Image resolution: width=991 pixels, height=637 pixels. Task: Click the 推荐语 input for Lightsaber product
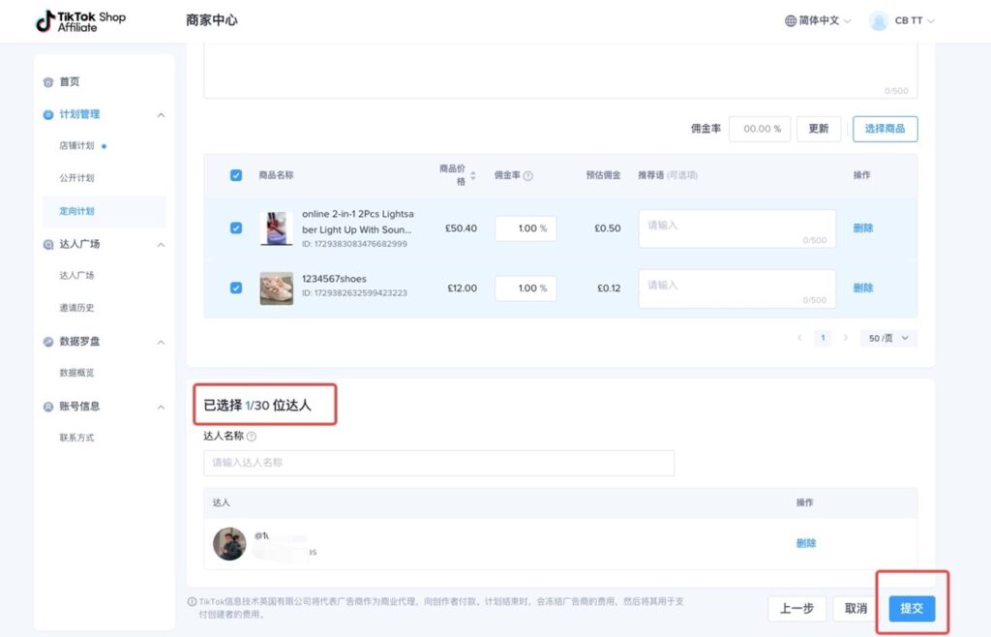click(x=736, y=228)
